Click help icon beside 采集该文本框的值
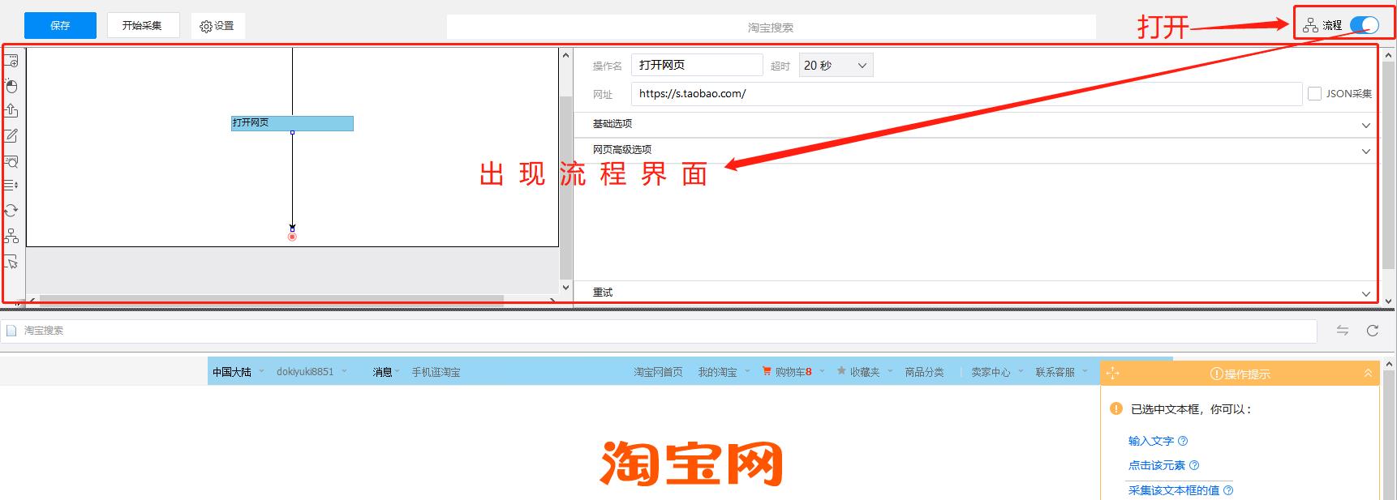 click(x=1228, y=490)
